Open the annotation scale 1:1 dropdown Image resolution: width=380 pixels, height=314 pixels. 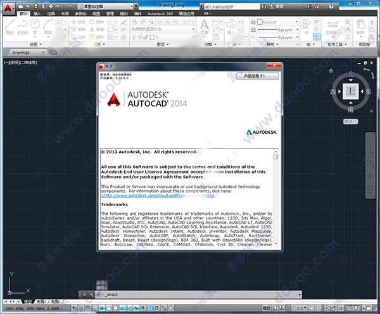300,308
